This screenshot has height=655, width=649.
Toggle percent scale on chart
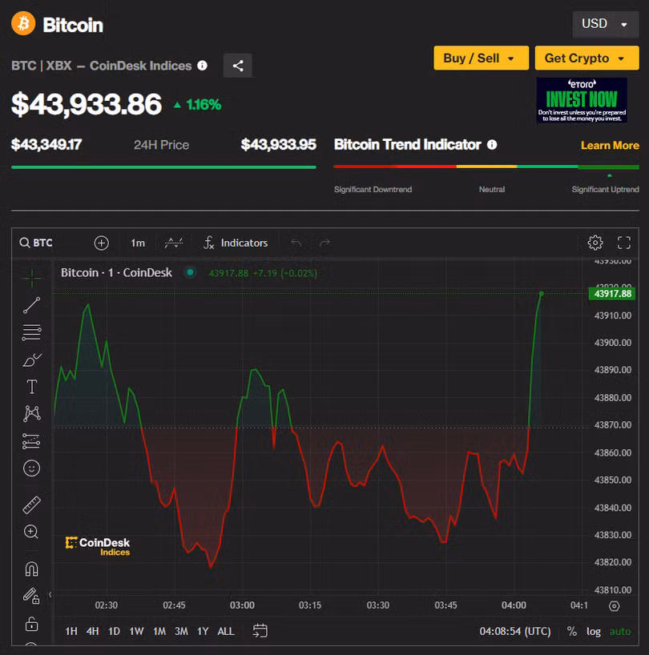point(571,631)
